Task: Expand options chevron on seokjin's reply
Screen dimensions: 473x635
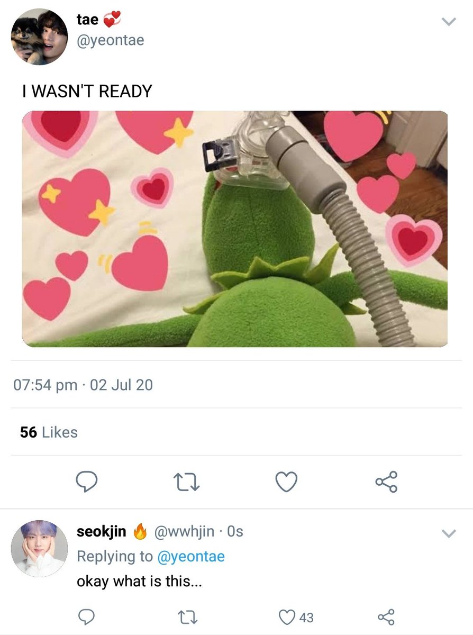Action: 449,533
